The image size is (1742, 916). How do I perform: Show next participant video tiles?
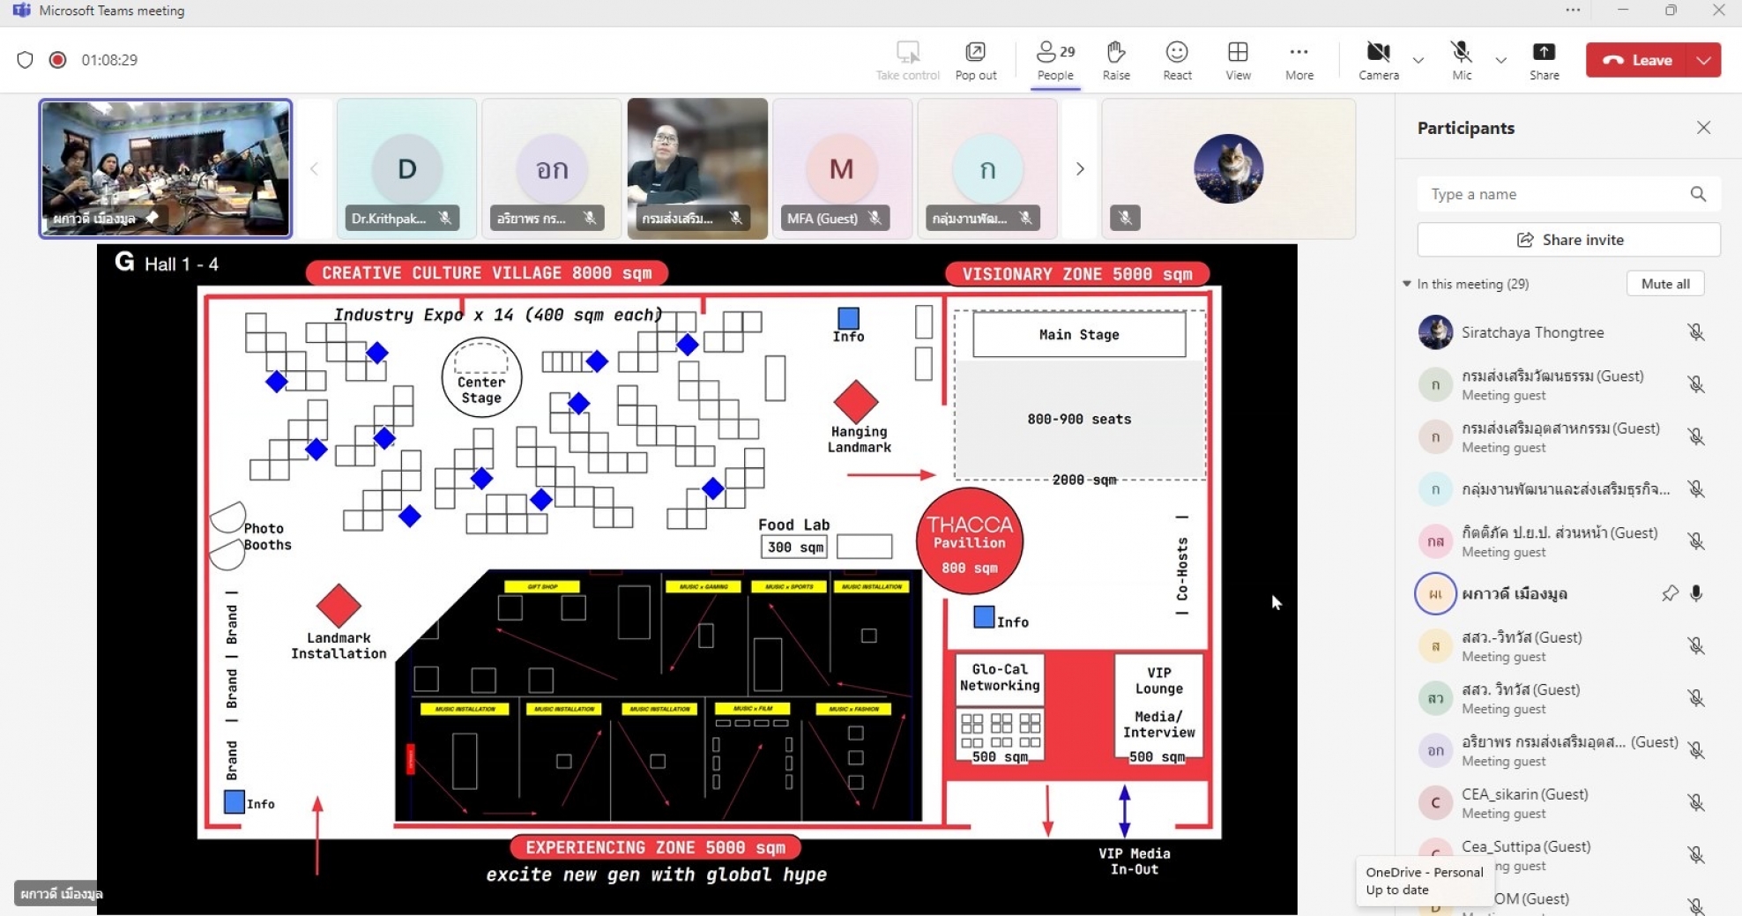1080,168
